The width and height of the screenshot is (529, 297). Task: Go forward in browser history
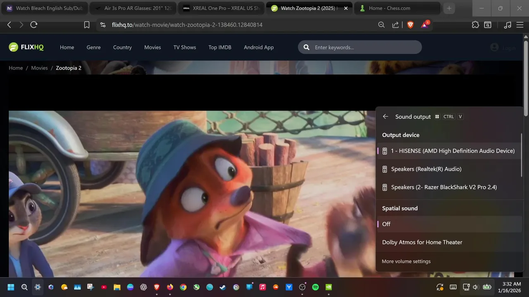pos(21,25)
